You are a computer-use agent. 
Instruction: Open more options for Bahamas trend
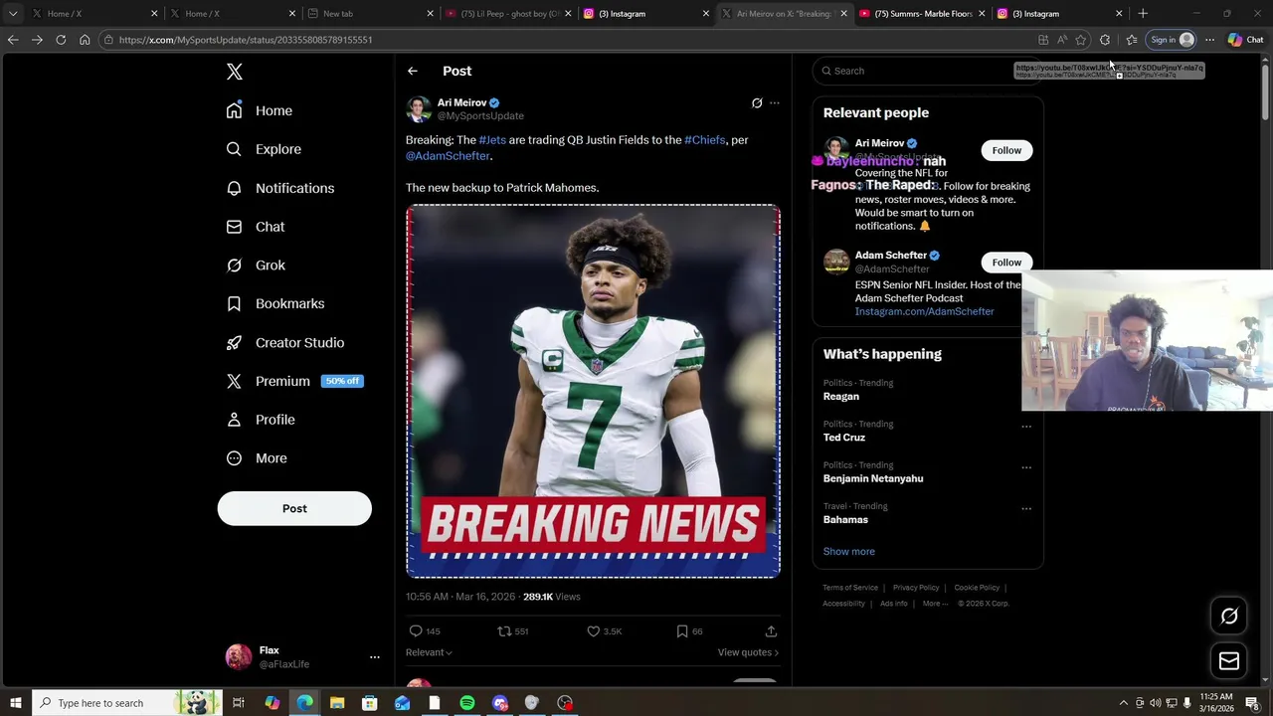point(1026,508)
